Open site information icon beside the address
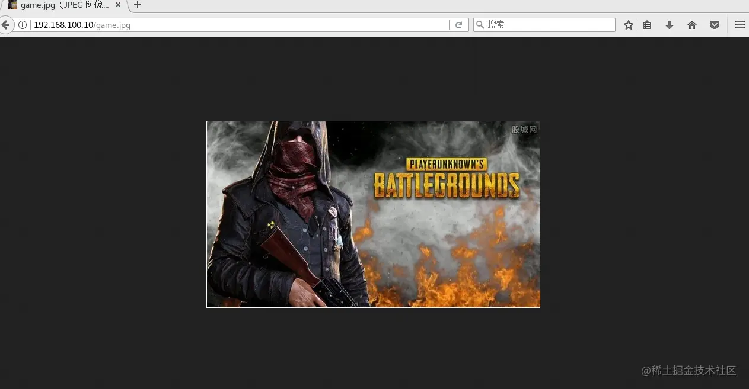 click(23, 25)
